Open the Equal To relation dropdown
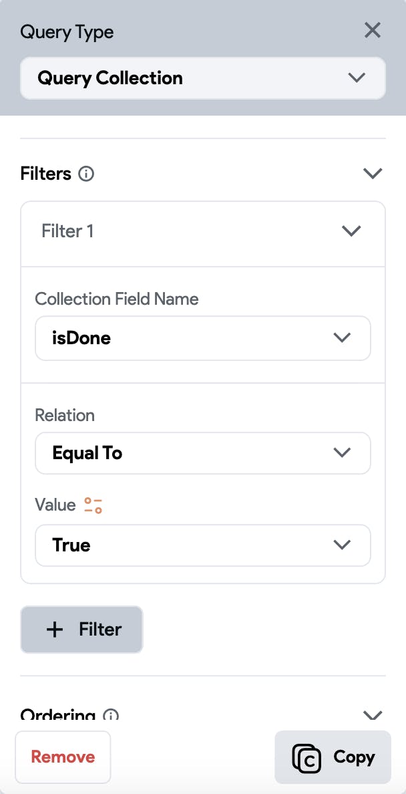This screenshot has width=406, height=794. [x=202, y=453]
